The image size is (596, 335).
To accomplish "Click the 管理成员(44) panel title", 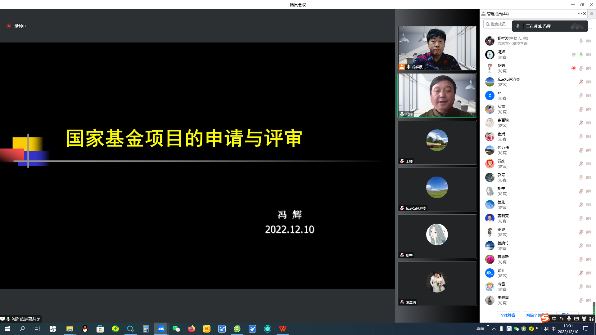I will [x=497, y=14].
